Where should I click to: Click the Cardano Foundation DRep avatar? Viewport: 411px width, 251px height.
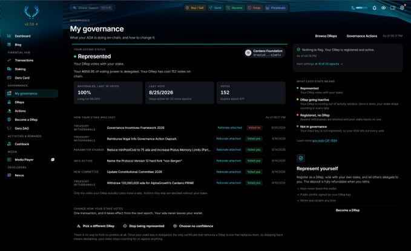point(248,53)
